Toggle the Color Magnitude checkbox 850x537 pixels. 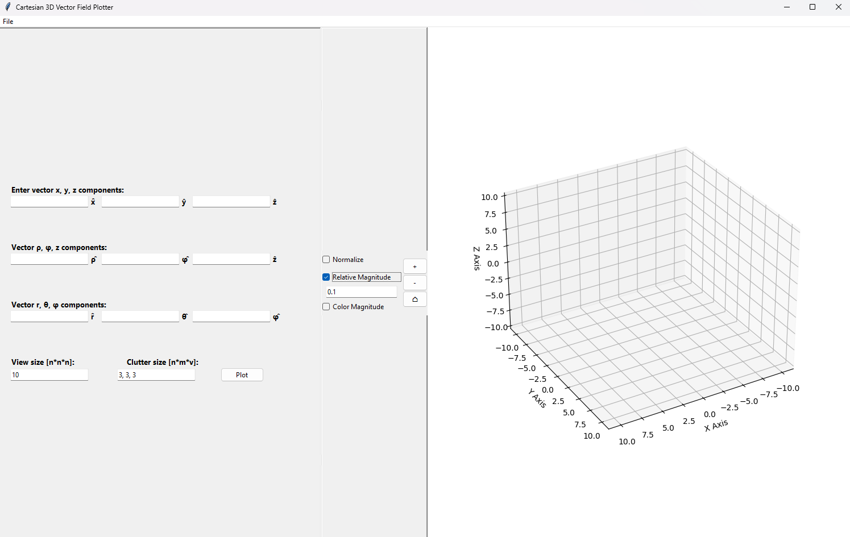click(x=326, y=307)
